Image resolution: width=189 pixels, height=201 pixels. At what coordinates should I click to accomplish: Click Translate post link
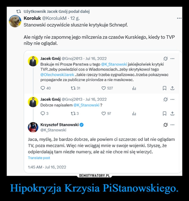pos(39,158)
